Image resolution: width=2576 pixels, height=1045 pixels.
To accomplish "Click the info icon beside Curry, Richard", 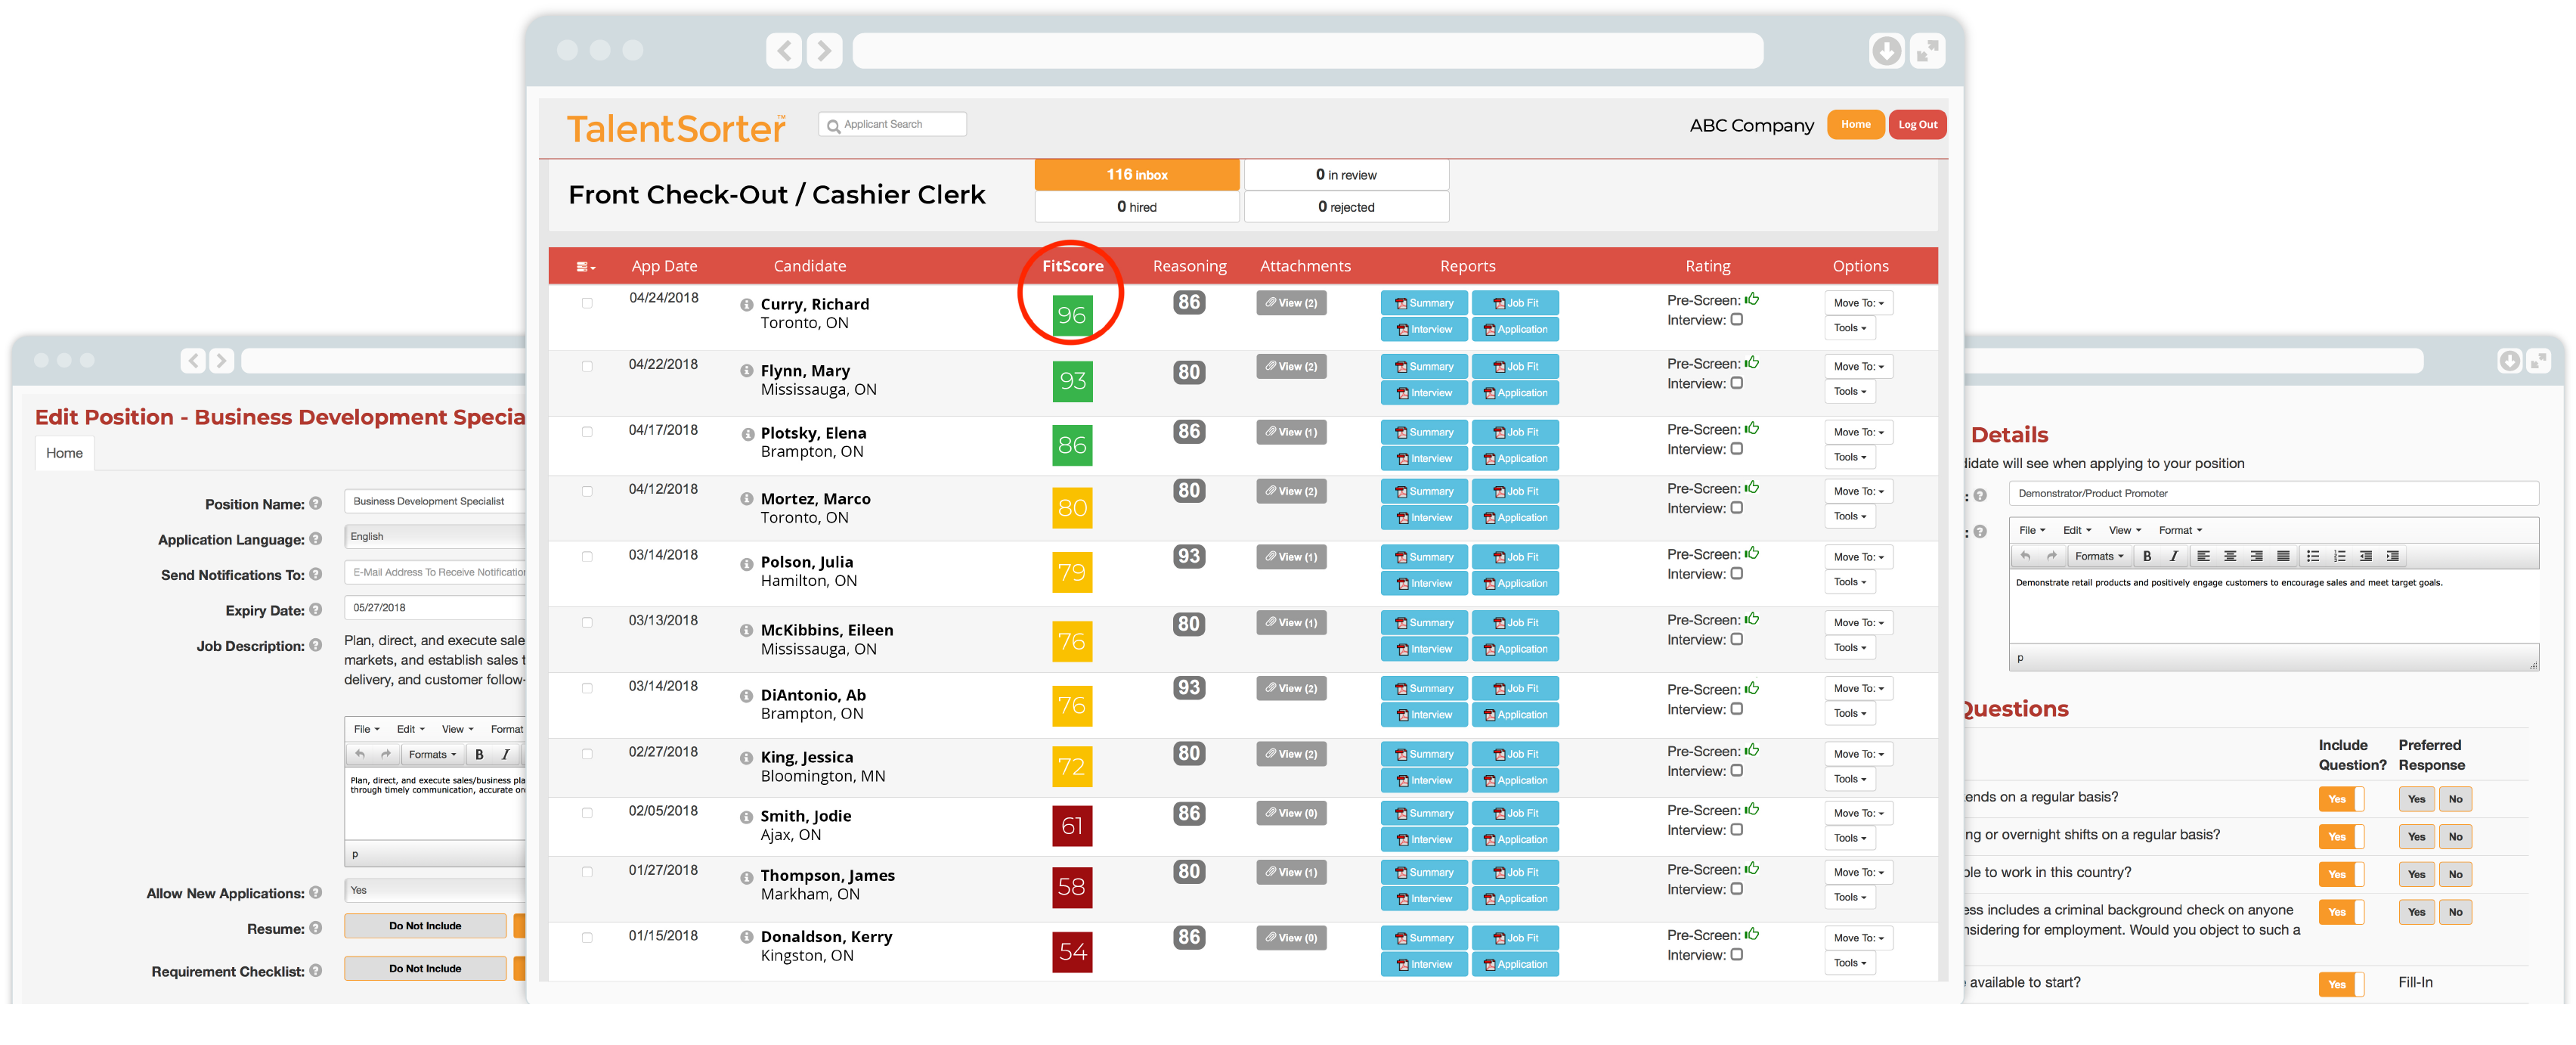I will (x=746, y=304).
